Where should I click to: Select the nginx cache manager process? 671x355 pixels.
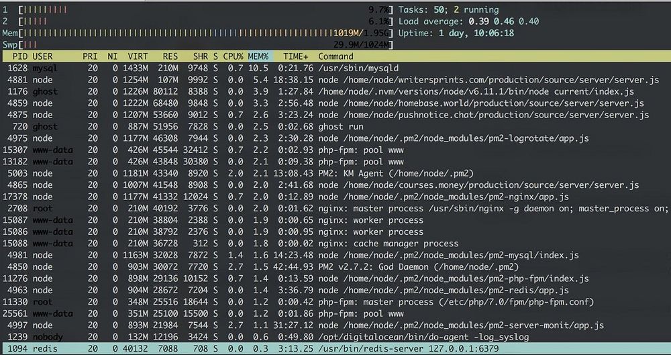tap(335, 244)
